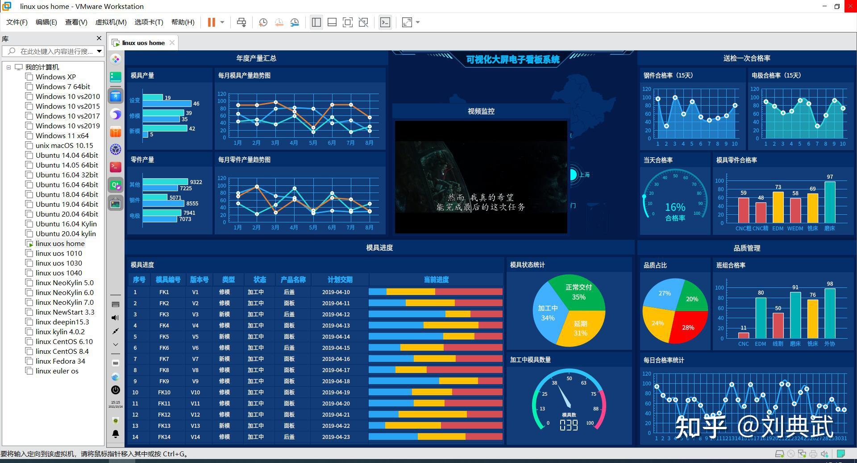857x463 pixels.
Task: Click the 16% 合格率 gauge
Action: coord(675,196)
